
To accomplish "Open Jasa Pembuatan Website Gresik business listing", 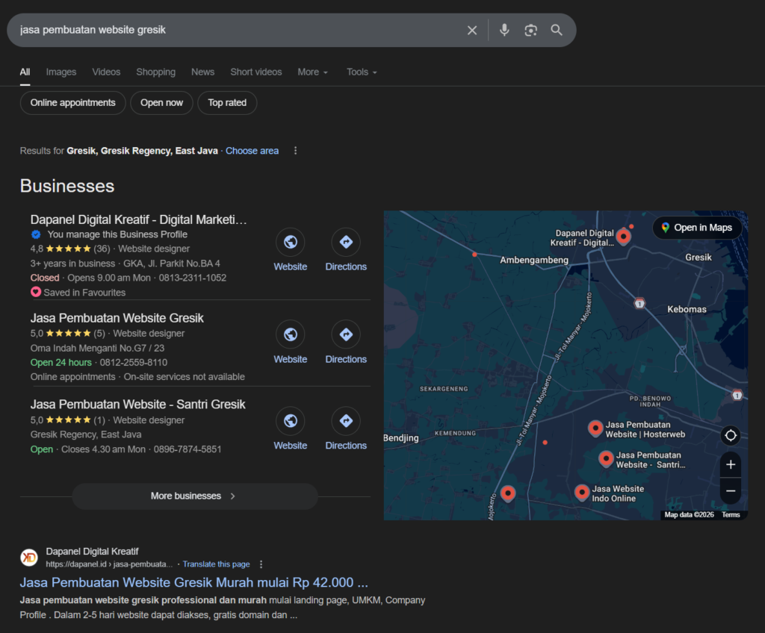I will tap(117, 318).
